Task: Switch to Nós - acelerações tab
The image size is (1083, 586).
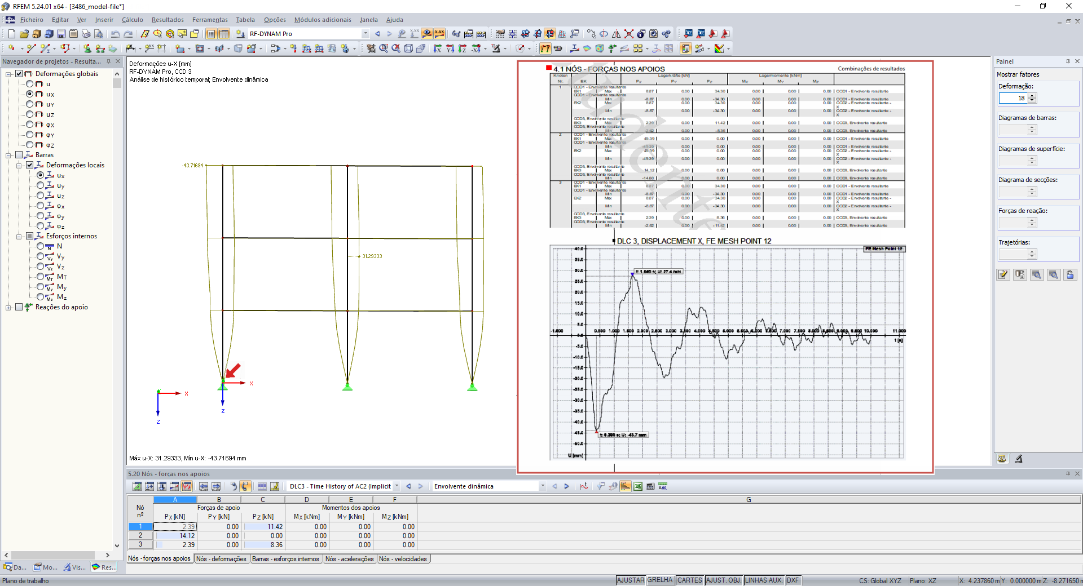Action: [350, 559]
